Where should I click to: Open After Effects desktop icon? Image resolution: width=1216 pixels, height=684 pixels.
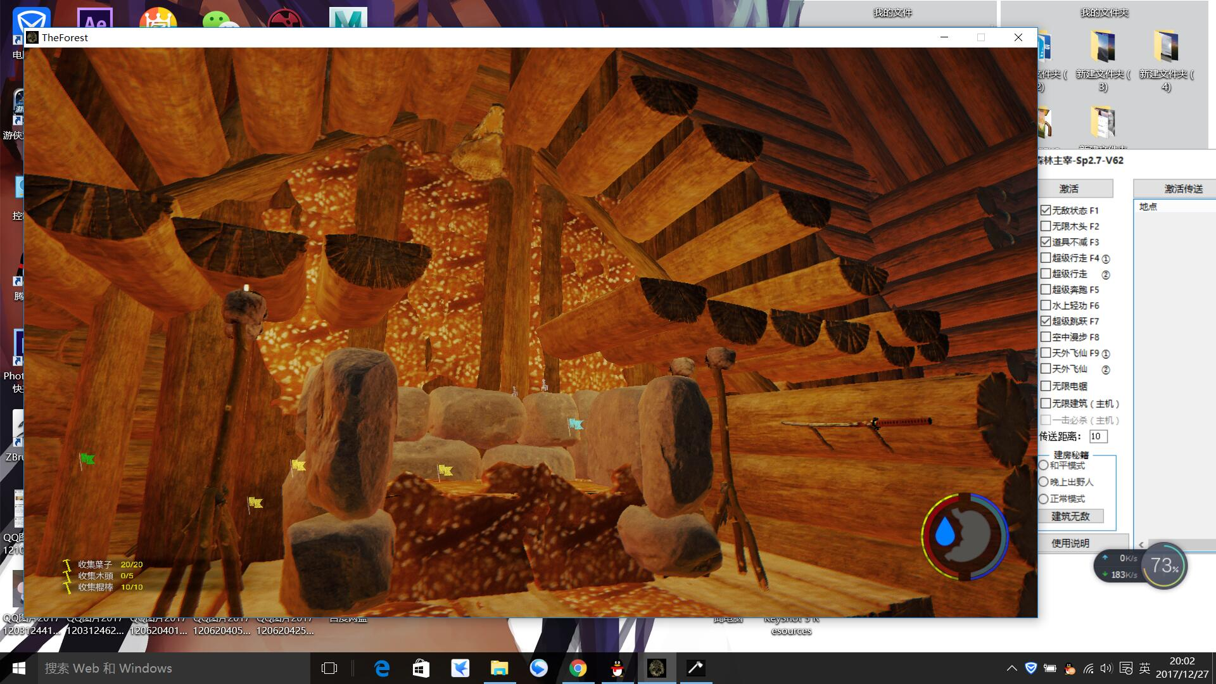pyautogui.click(x=95, y=18)
